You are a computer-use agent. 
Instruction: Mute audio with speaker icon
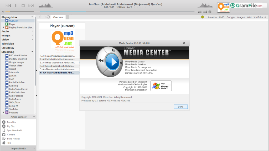3,12
